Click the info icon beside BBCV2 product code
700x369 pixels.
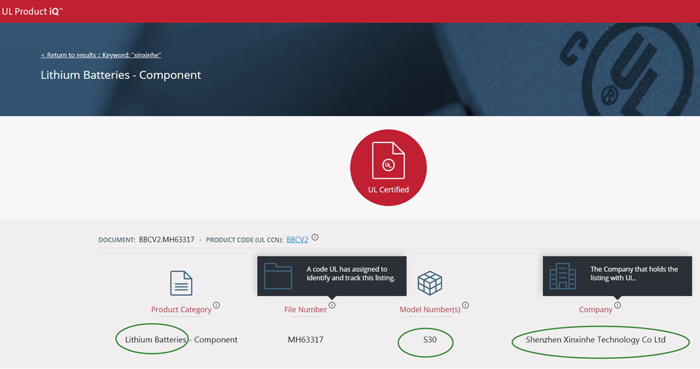coord(315,237)
